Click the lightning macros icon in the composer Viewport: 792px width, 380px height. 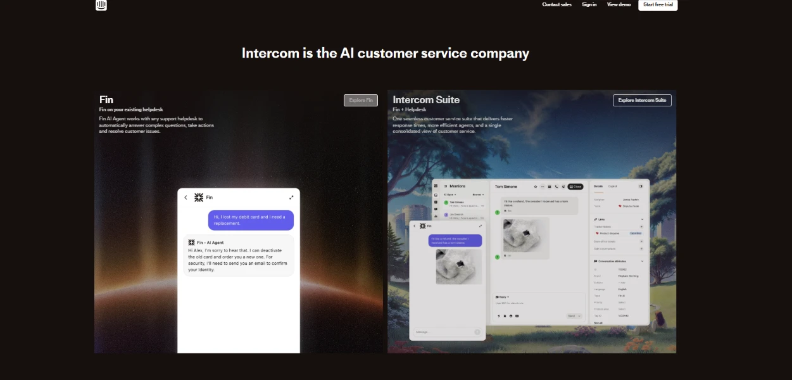(x=499, y=315)
